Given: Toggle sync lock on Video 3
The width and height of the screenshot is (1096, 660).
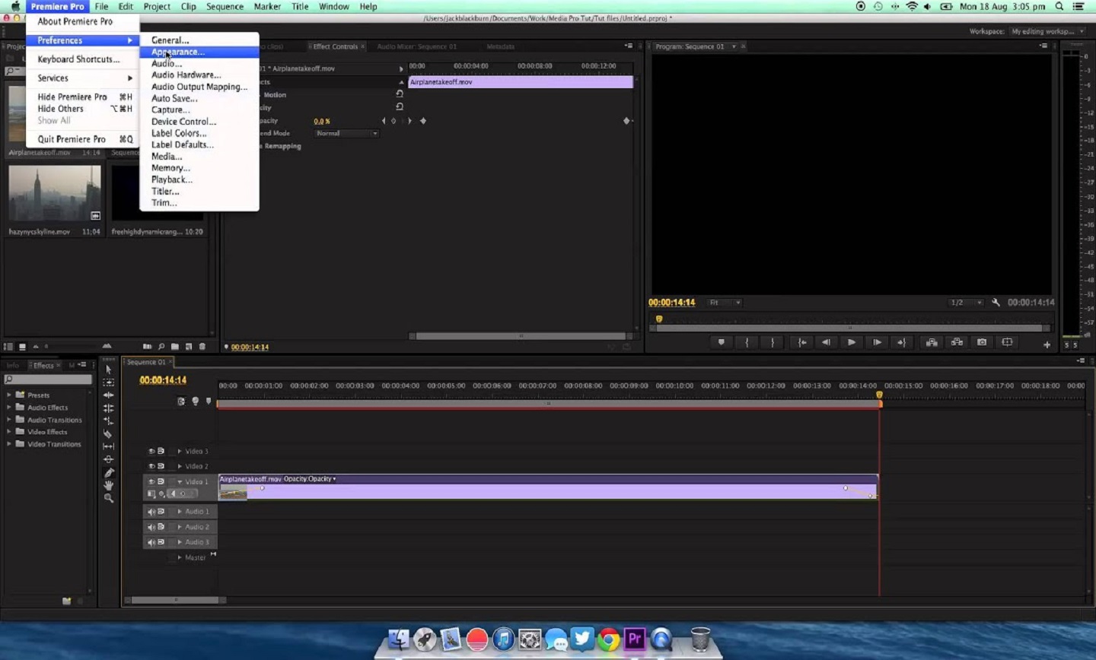Looking at the screenshot, I should coord(161,451).
